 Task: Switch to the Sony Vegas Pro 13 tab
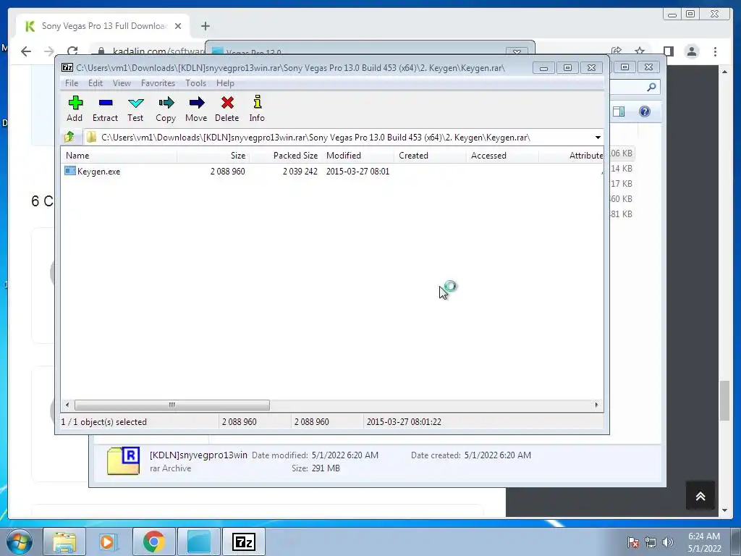[x=103, y=26]
